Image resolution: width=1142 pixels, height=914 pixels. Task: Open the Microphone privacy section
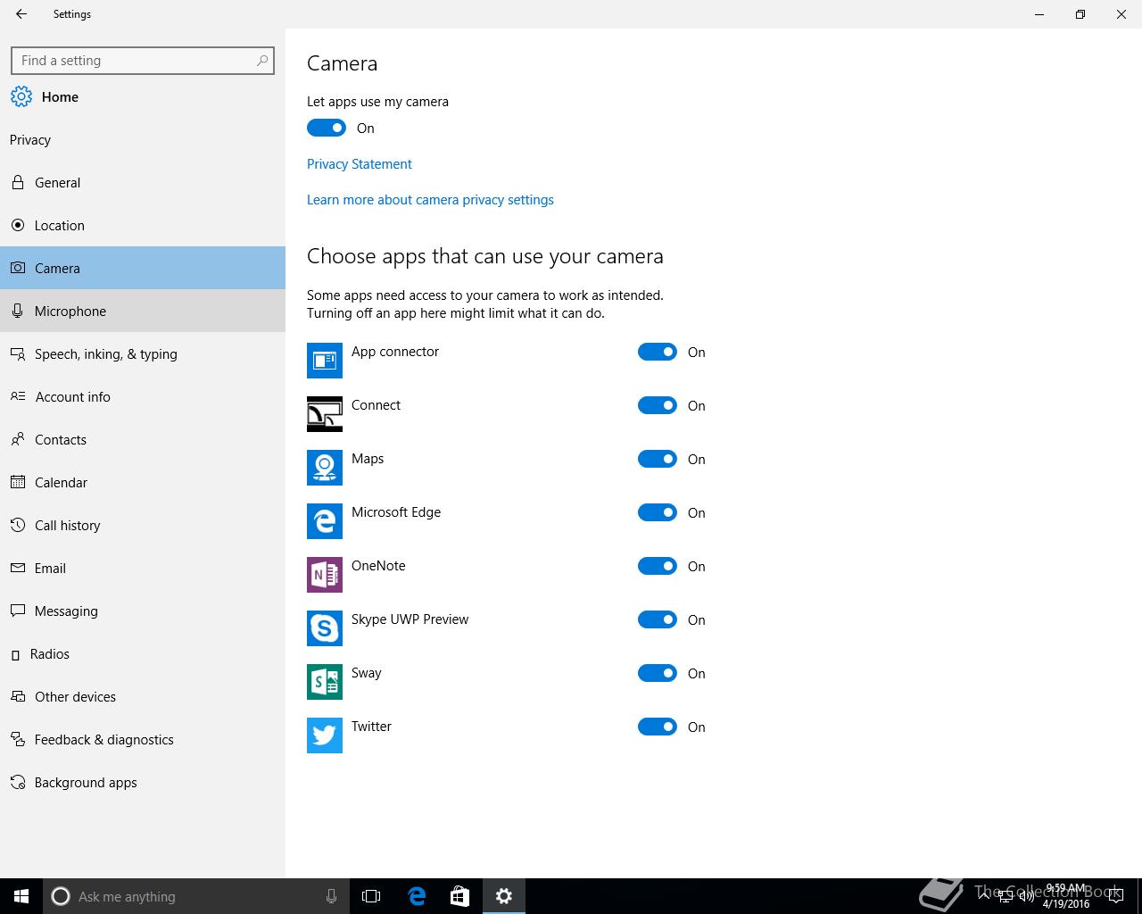click(143, 311)
